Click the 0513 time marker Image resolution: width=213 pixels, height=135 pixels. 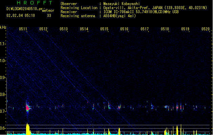64,29
